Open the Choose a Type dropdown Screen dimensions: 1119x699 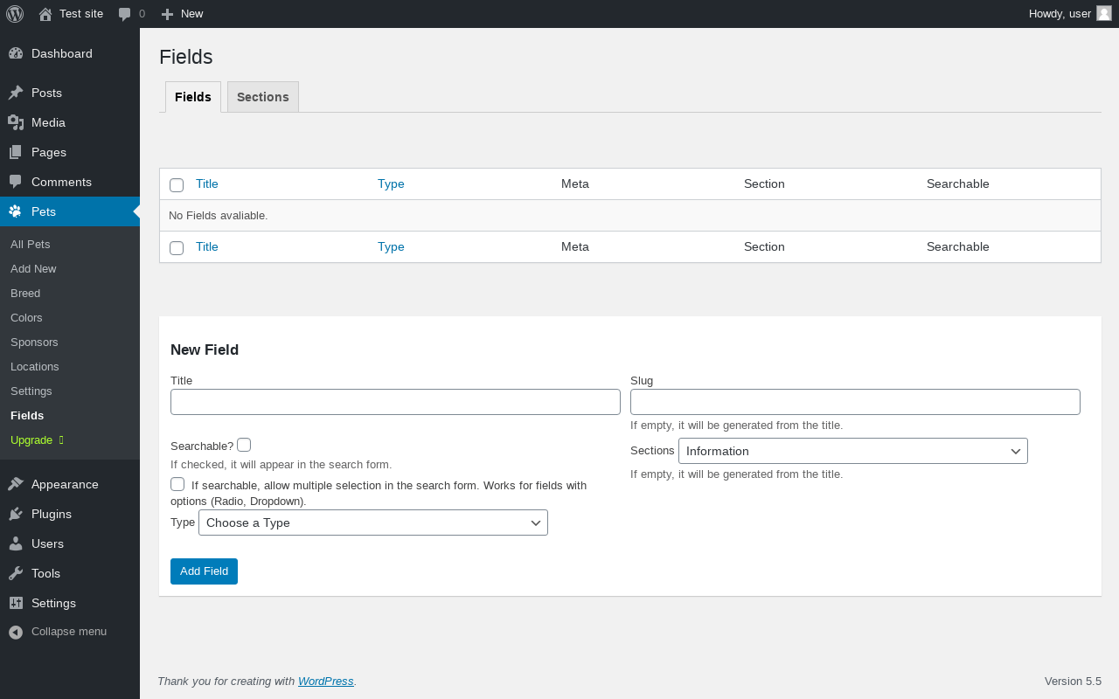373,523
